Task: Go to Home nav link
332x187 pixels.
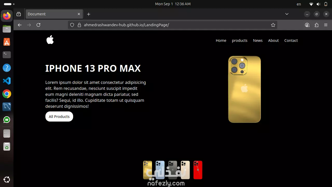Action: click(221, 41)
